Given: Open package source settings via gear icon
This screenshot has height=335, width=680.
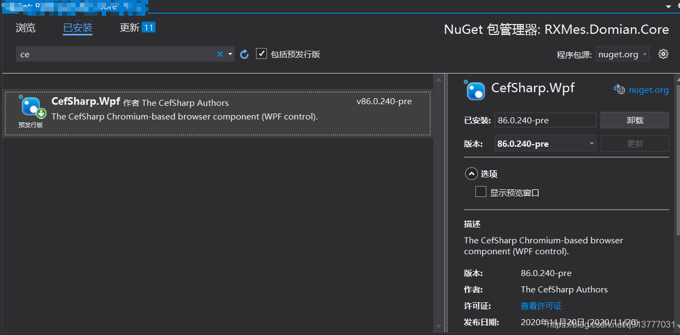Looking at the screenshot, I should click(x=663, y=54).
